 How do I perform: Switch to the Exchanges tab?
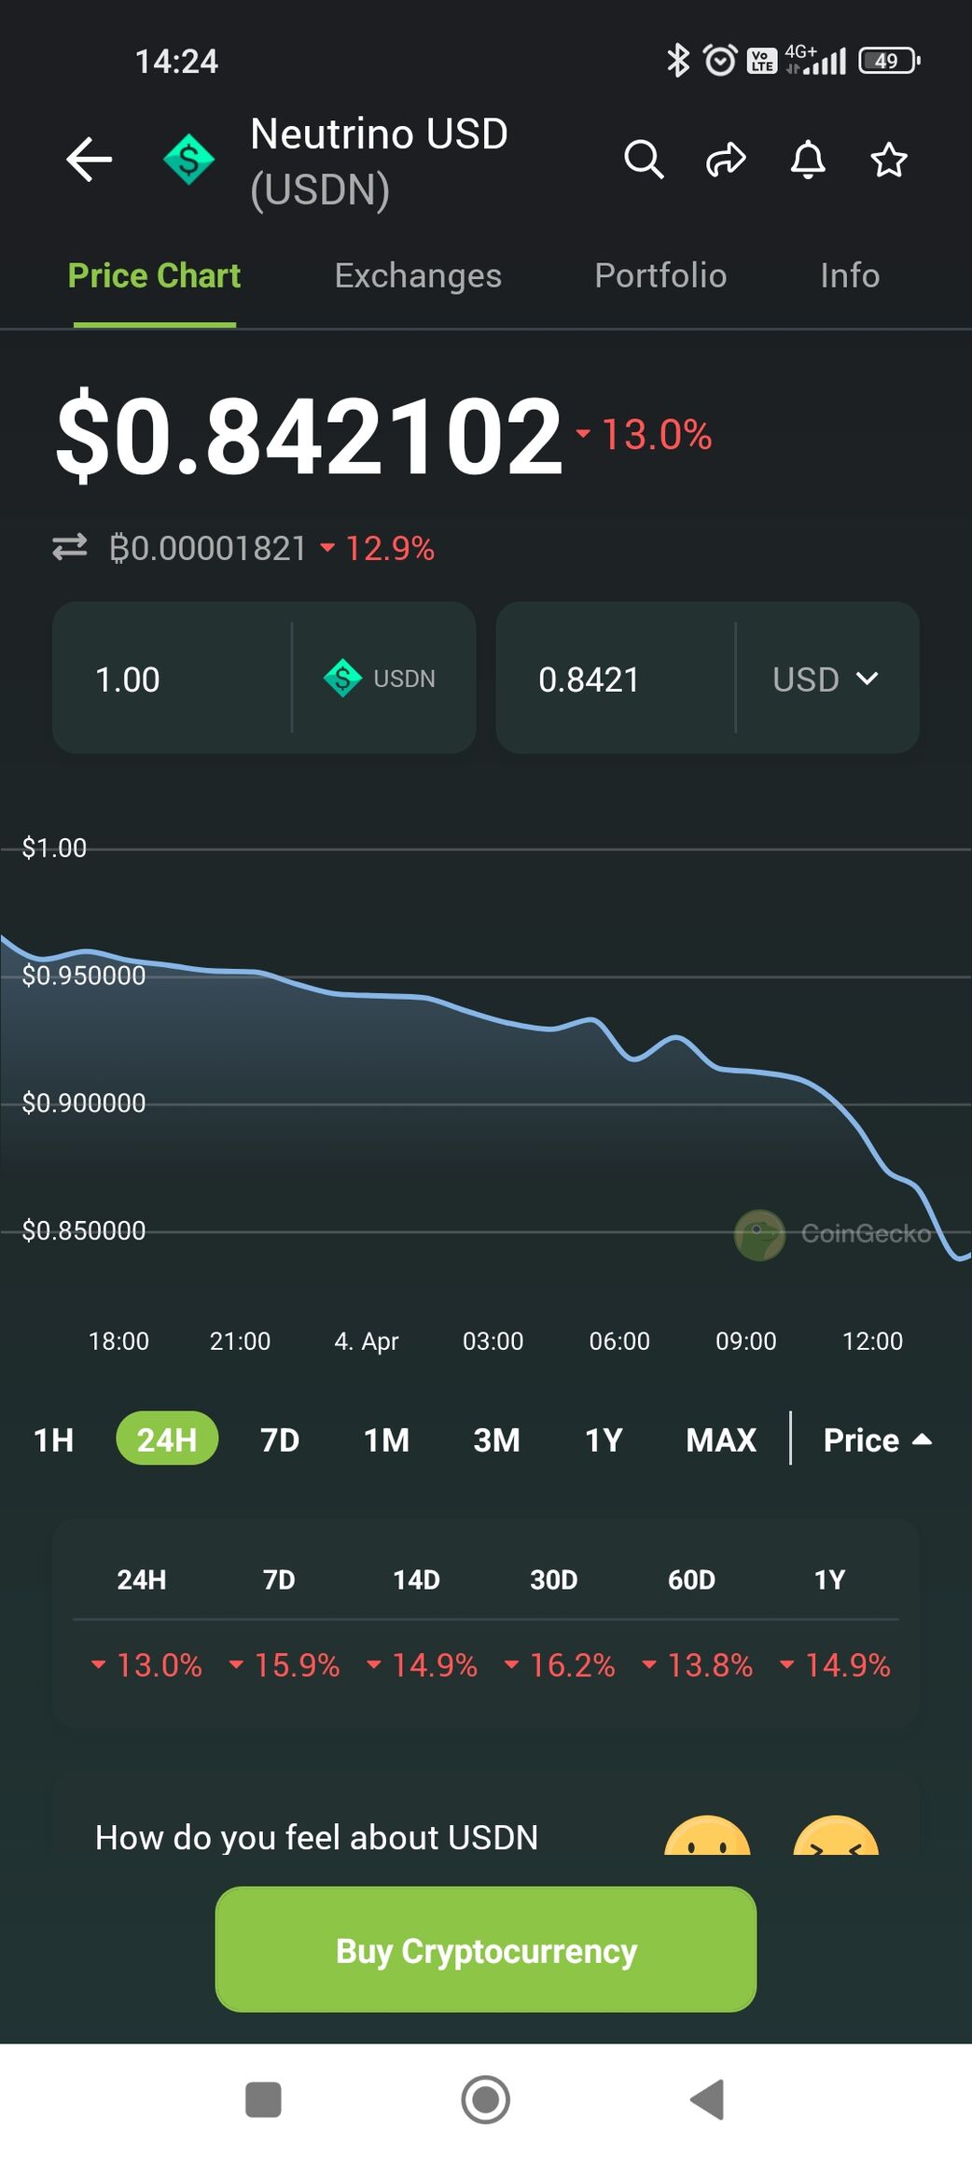pyautogui.click(x=418, y=275)
